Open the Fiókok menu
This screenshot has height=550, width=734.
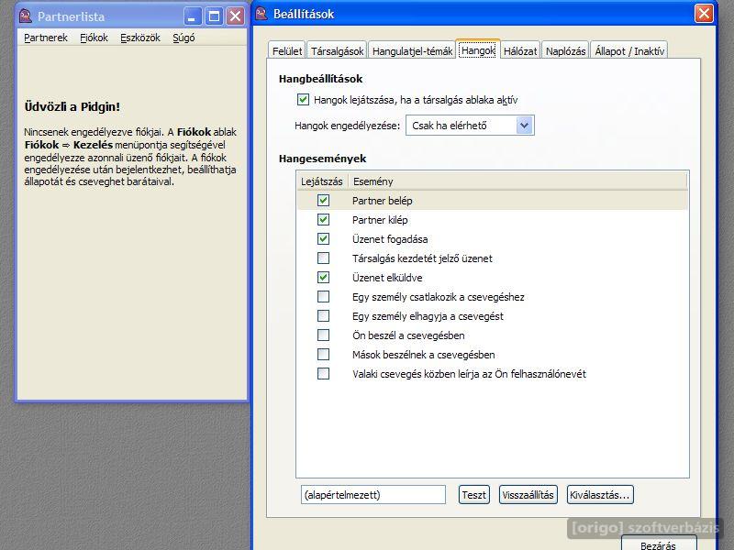[94, 38]
